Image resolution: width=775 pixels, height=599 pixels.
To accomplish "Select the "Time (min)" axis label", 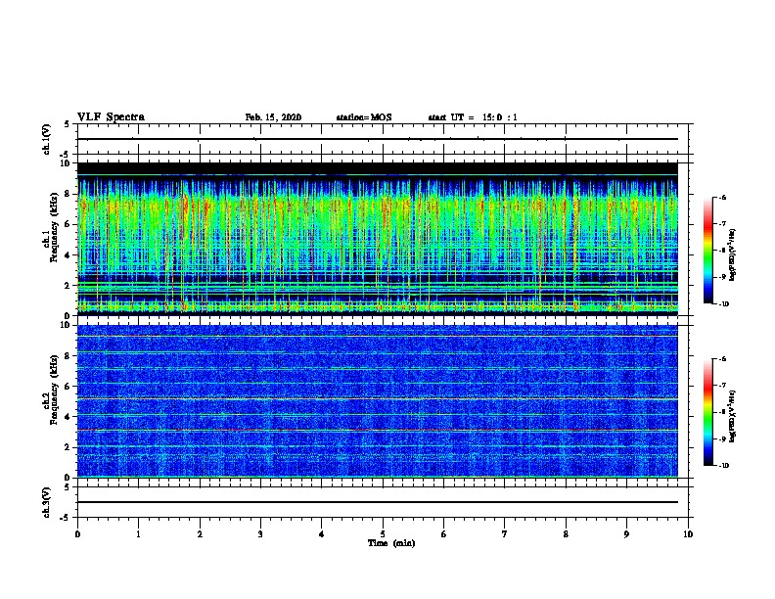I will (x=391, y=543).
